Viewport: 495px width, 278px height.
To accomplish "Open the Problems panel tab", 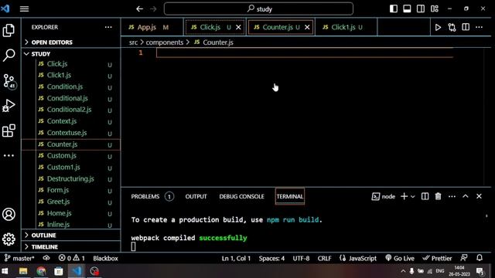I will pos(152,197).
